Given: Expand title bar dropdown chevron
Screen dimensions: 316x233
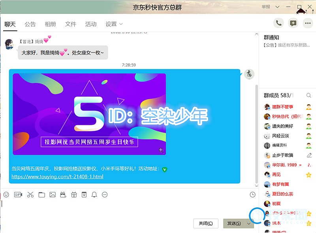Looking at the screenshot, I should (x=278, y=7).
